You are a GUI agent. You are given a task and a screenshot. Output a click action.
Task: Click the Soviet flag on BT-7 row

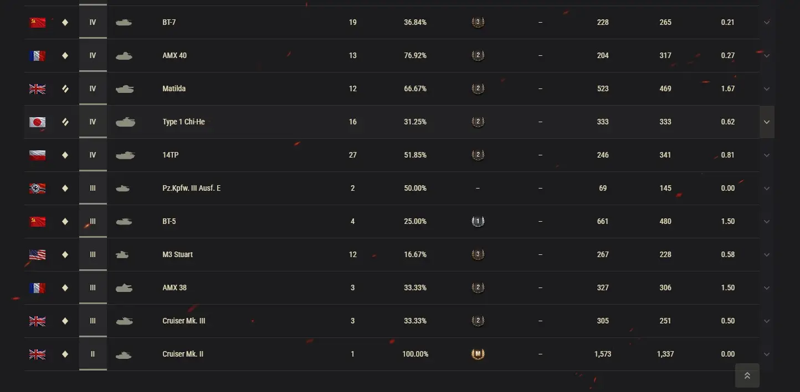coord(37,23)
